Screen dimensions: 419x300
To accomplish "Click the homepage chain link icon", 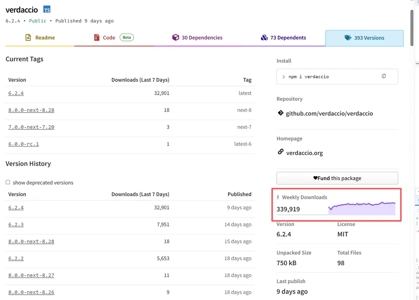I will point(280,152).
